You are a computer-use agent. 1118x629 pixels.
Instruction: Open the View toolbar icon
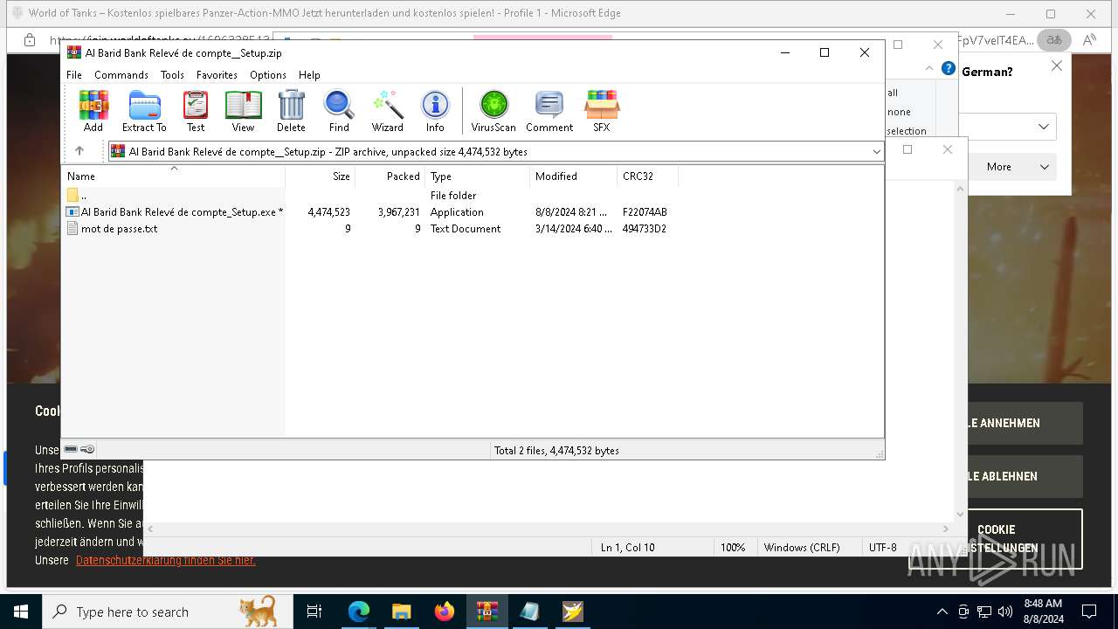click(x=243, y=111)
